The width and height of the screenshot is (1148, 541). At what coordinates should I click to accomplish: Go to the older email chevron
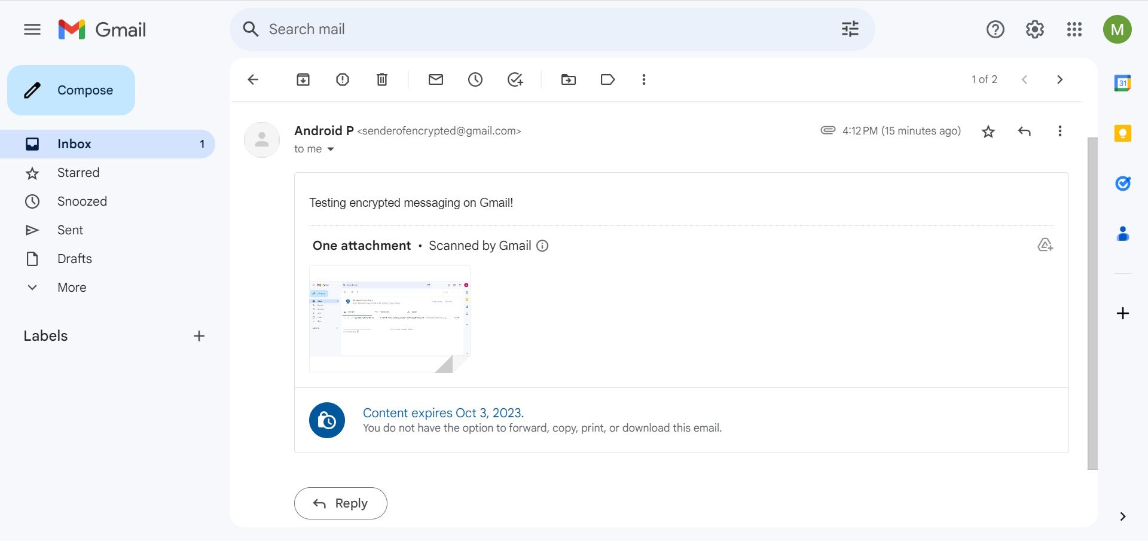point(1060,80)
